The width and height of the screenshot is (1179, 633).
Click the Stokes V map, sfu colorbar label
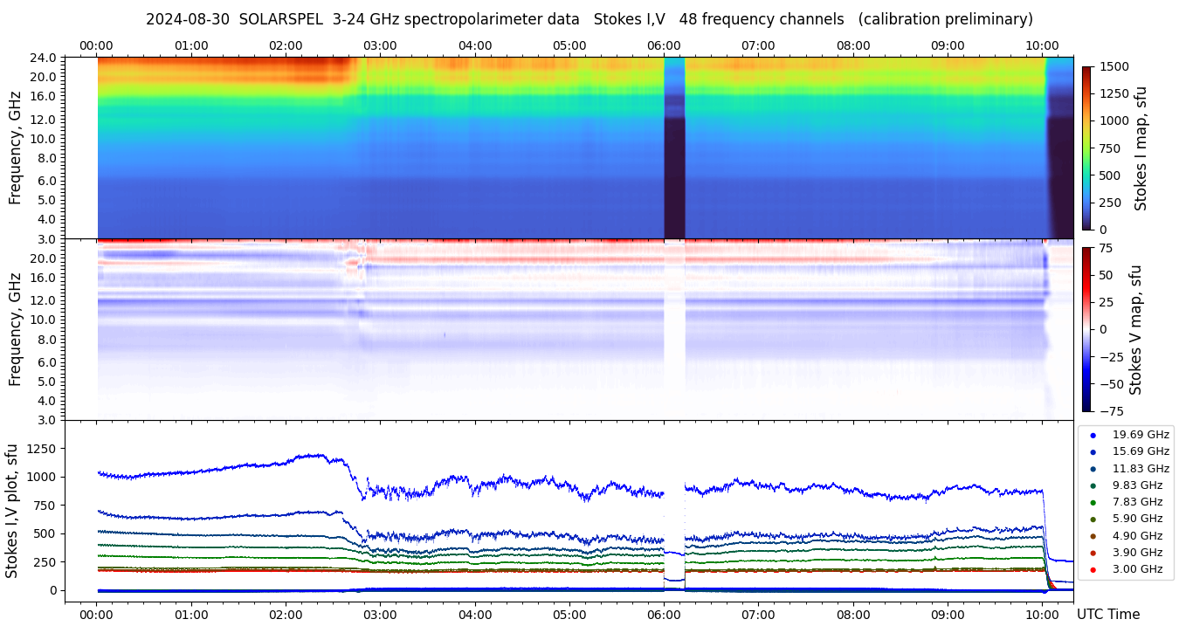tap(1136, 329)
